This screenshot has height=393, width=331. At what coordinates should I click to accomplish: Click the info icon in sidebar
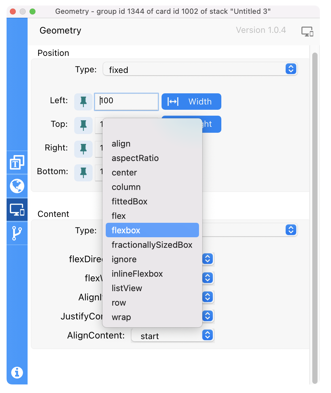point(17,372)
